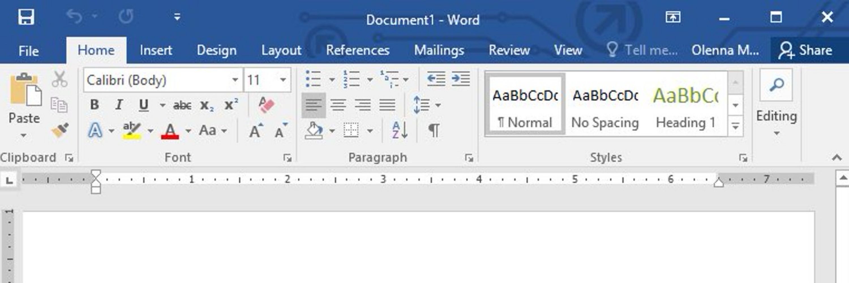Apply the No Spacing style
The height and width of the screenshot is (283, 849).
[605, 104]
